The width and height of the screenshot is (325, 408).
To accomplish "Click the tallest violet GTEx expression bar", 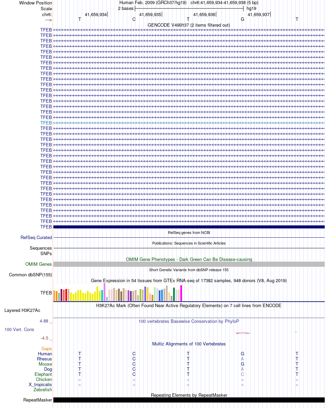I will coord(104,292).
